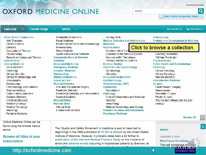This screenshot has height=155, width=206.
Task: Select Neurosurgery
Action: [163, 90]
